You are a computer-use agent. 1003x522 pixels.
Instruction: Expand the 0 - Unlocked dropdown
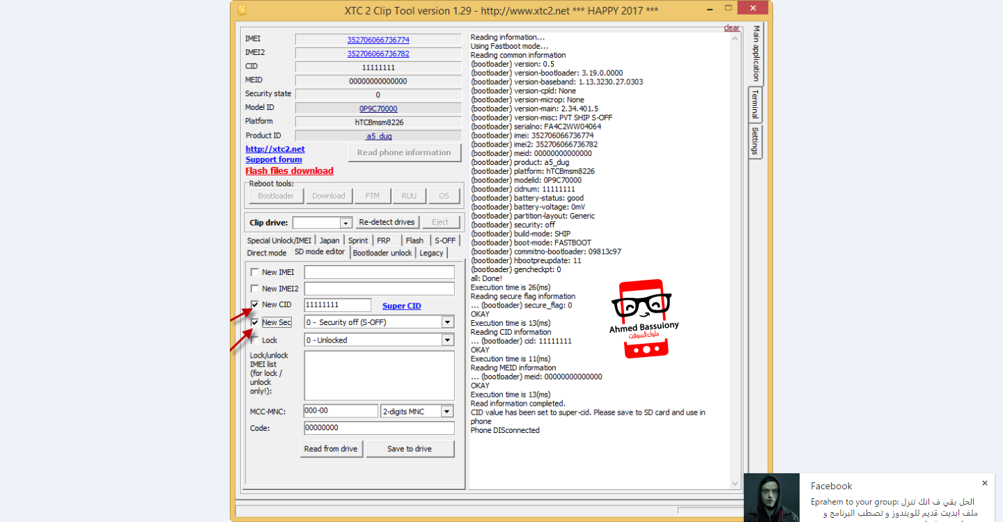coord(447,340)
